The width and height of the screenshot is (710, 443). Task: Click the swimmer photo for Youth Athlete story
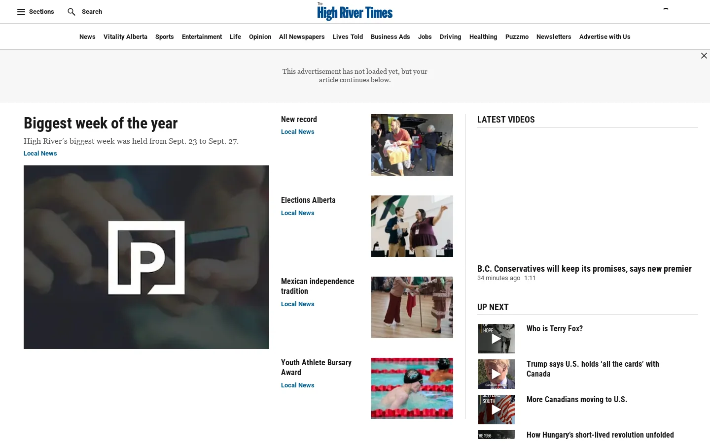(x=412, y=388)
